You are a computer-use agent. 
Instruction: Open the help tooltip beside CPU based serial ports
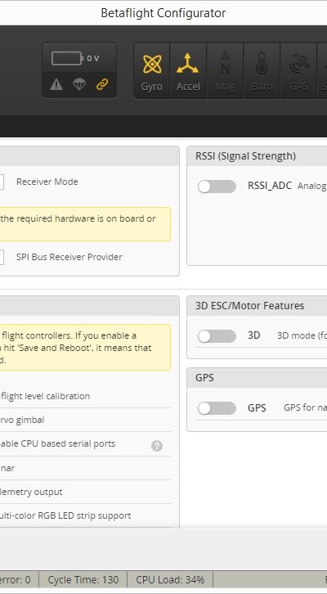pyautogui.click(x=157, y=446)
